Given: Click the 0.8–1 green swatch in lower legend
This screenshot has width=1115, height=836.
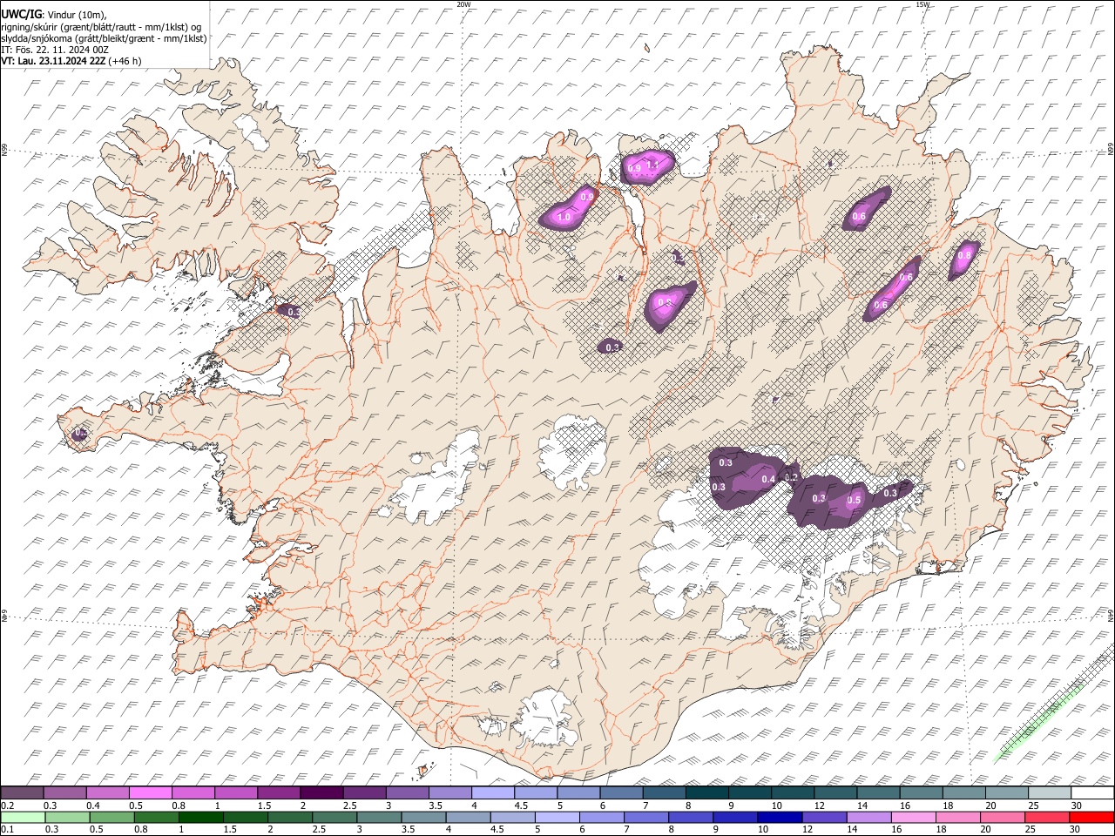Looking at the screenshot, I should pyautogui.click(x=157, y=817).
